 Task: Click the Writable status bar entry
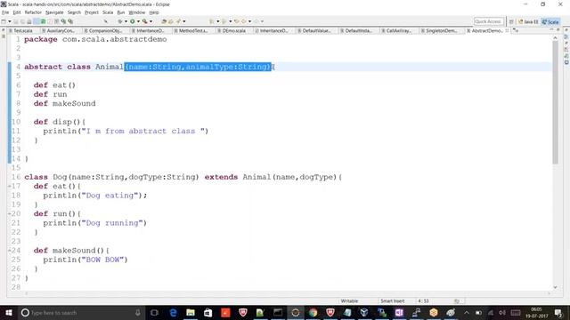(x=349, y=301)
